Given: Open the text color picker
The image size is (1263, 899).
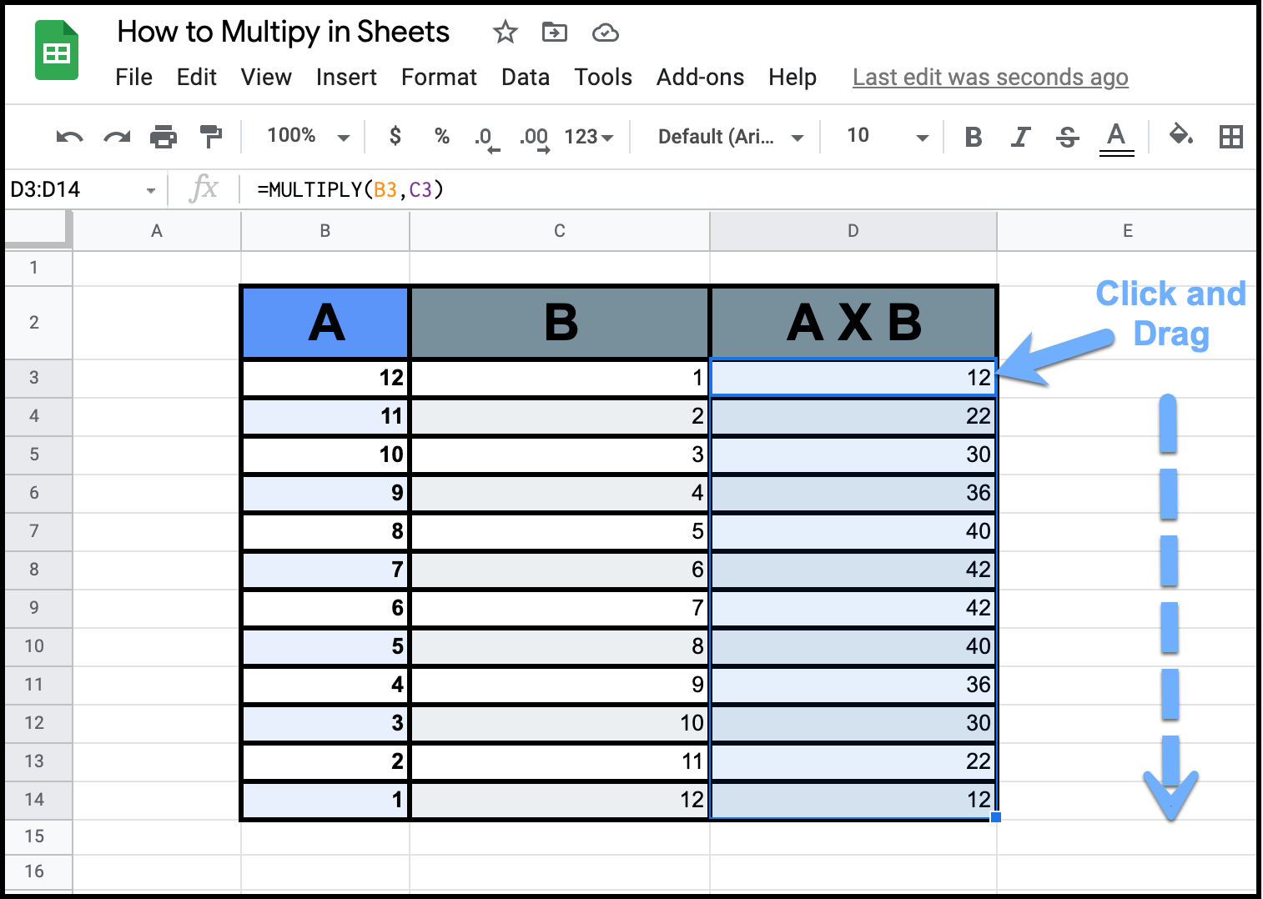Looking at the screenshot, I should [1116, 136].
